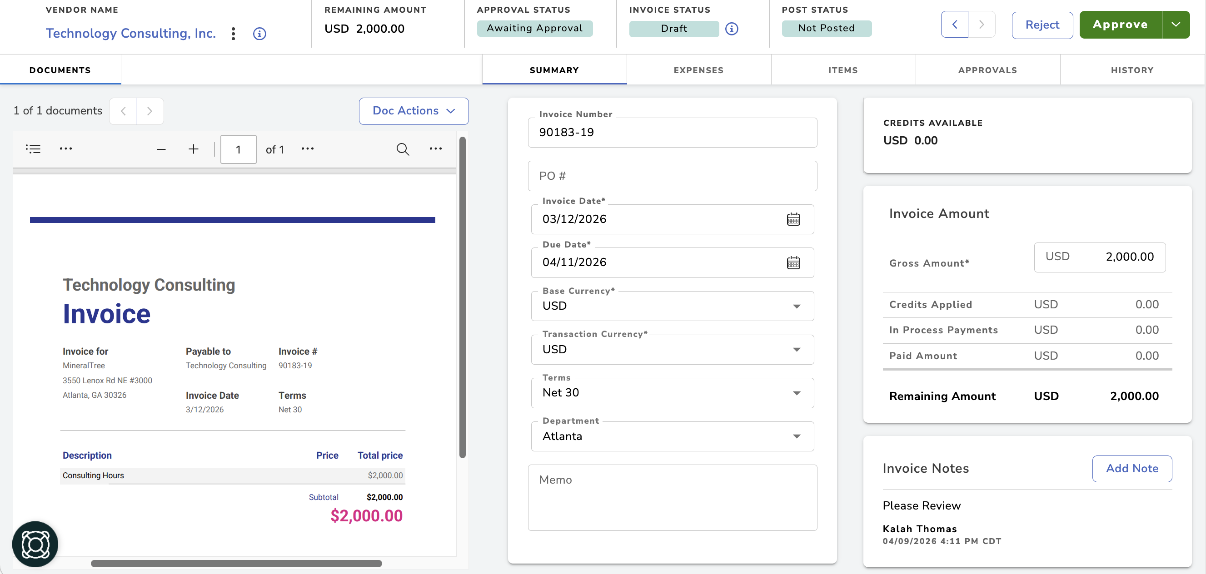Click the Add Note button
Screen dimensions: 1206x574
pyautogui.click(x=1131, y=469)
